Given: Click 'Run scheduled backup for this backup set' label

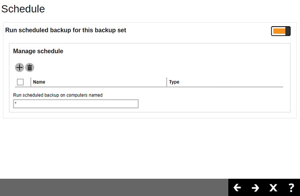Looking at the screenshot, I should (x=66, y=30).
